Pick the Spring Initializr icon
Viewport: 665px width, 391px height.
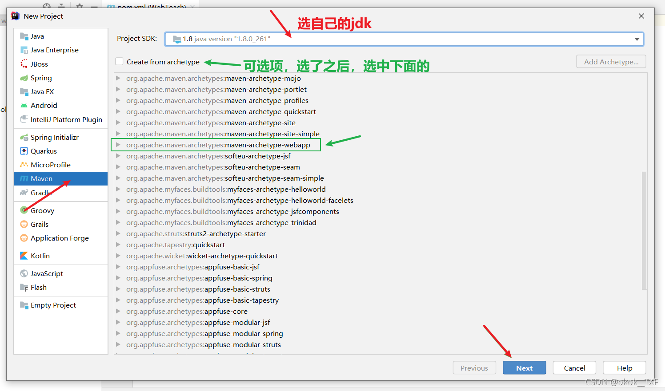[x=24, y=138]
